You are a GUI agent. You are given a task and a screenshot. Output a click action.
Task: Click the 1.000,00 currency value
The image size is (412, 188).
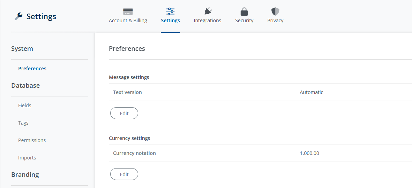[x=309, y=153]
